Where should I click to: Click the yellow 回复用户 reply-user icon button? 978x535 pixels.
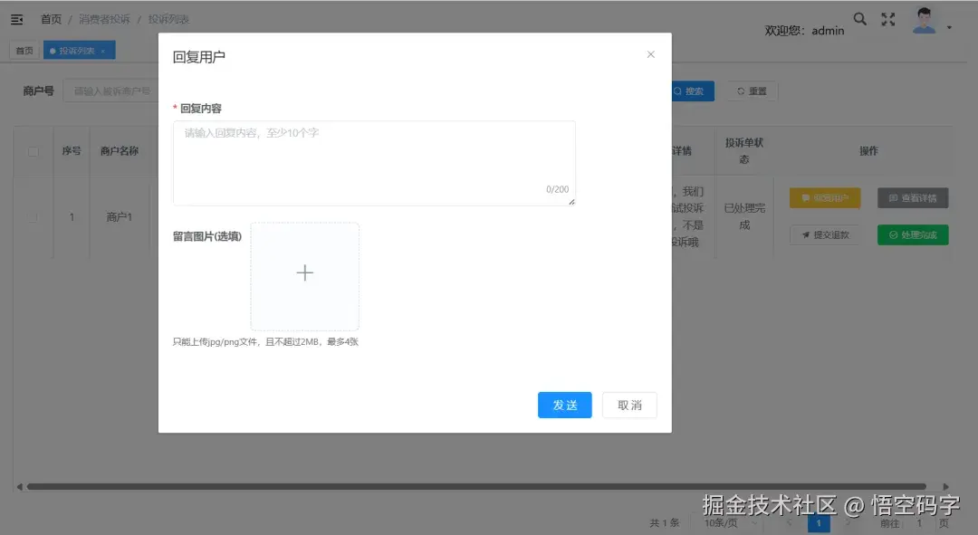[806, 197]
